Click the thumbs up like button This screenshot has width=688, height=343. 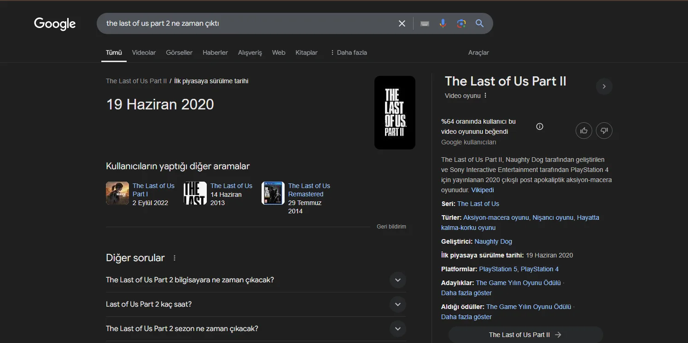coord(584,131)
